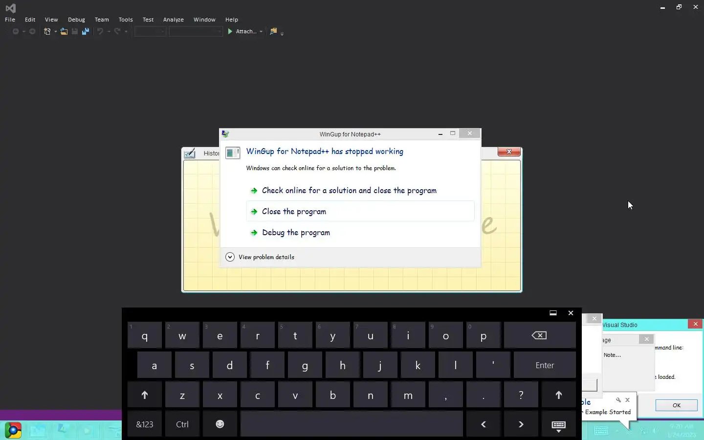Open the Navigate Backward dropdown arrow

pyautogui.click(x=23, y=32)
